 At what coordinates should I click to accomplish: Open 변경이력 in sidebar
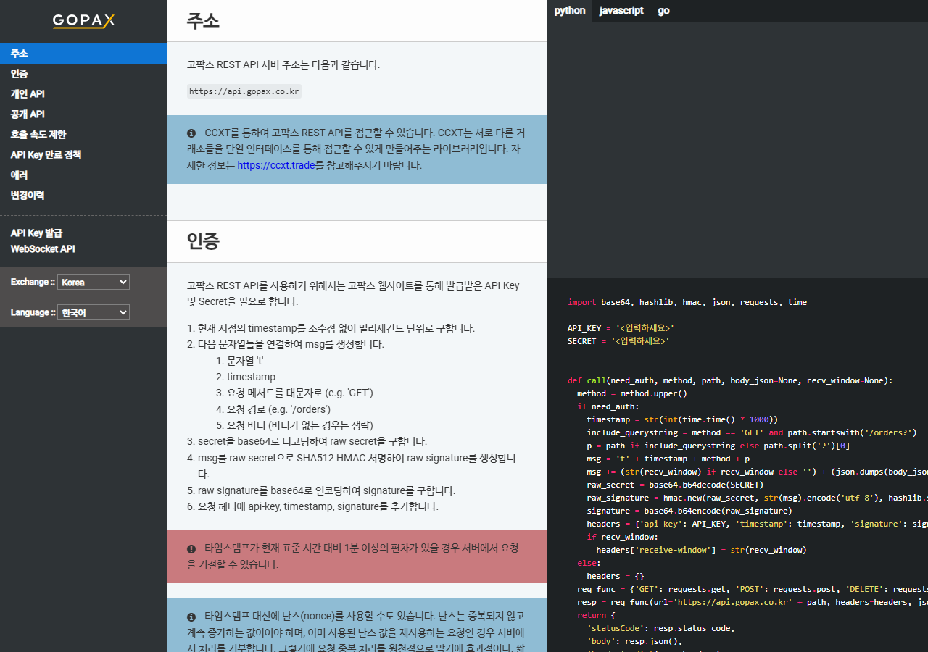[83, 196]
